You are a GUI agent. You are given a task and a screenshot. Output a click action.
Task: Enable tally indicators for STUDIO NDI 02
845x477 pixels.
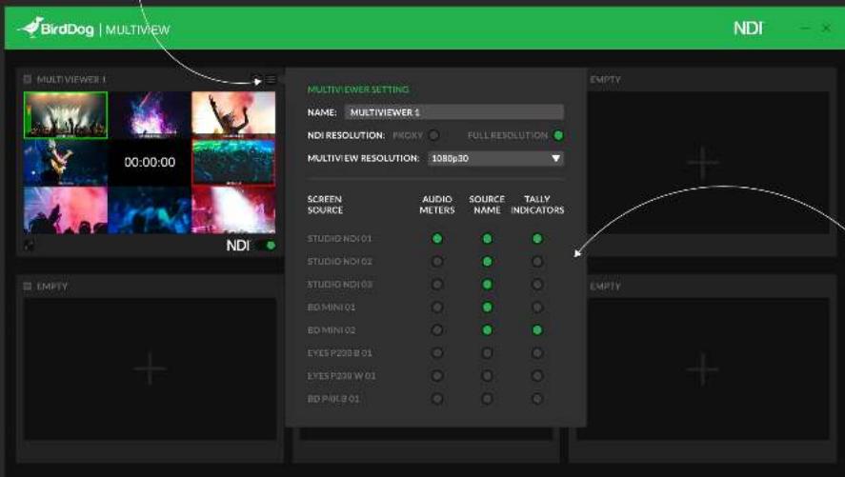click(537, 262)
